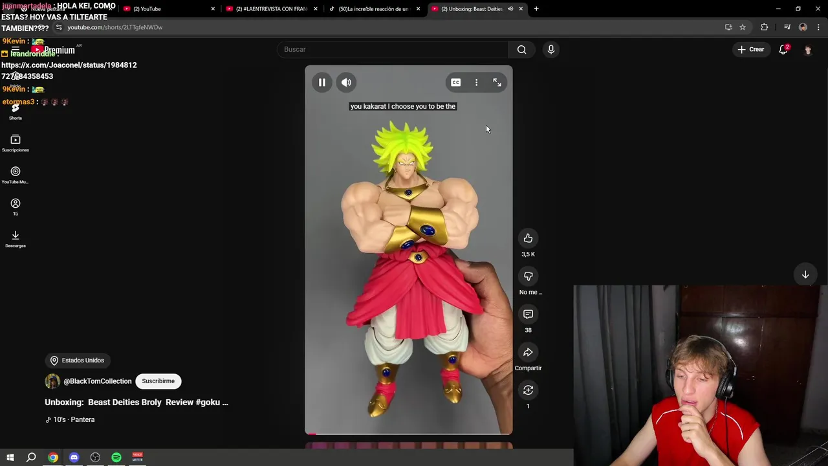Like the Broly short
Viewport: 828px width, 466px height.
click(528, 238)
